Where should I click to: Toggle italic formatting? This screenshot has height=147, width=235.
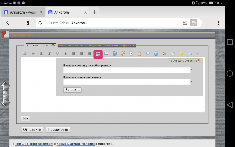click(x=49, y=54)
